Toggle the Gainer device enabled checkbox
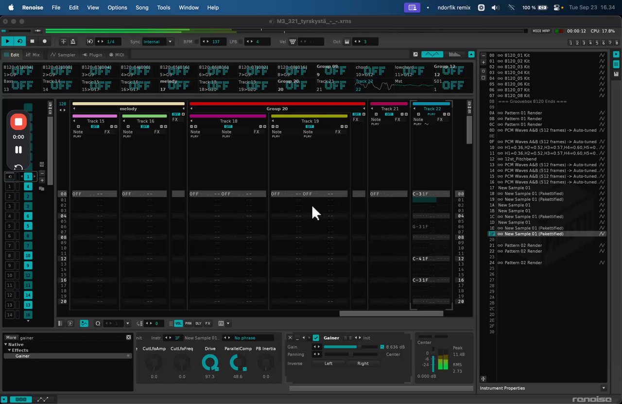The width and height of the screenshot is (622, 404). [316, 338]
